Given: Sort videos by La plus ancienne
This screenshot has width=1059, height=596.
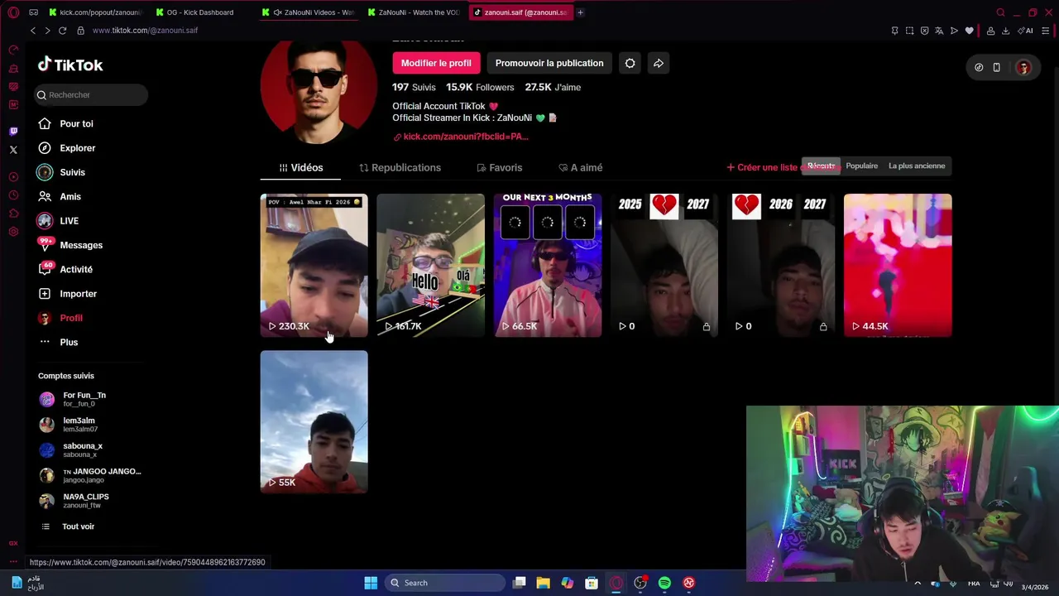Looking at the screenshot, I should 917,166.
